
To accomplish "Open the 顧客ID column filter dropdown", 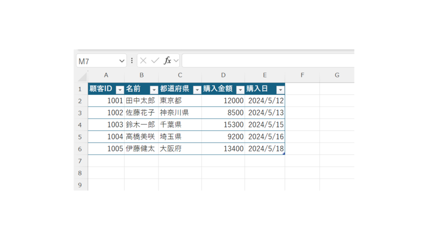I will click(120, 90).
